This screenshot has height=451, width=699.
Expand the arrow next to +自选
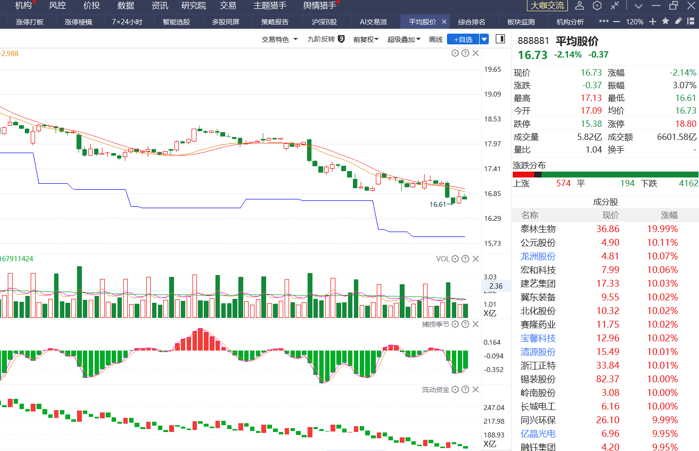484,39
